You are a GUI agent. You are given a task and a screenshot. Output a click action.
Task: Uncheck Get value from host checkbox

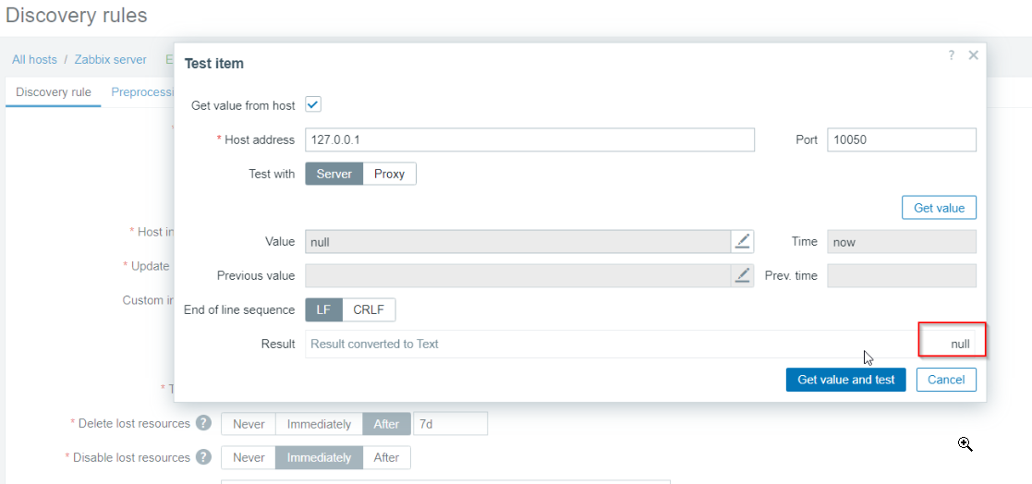(312, 104)
